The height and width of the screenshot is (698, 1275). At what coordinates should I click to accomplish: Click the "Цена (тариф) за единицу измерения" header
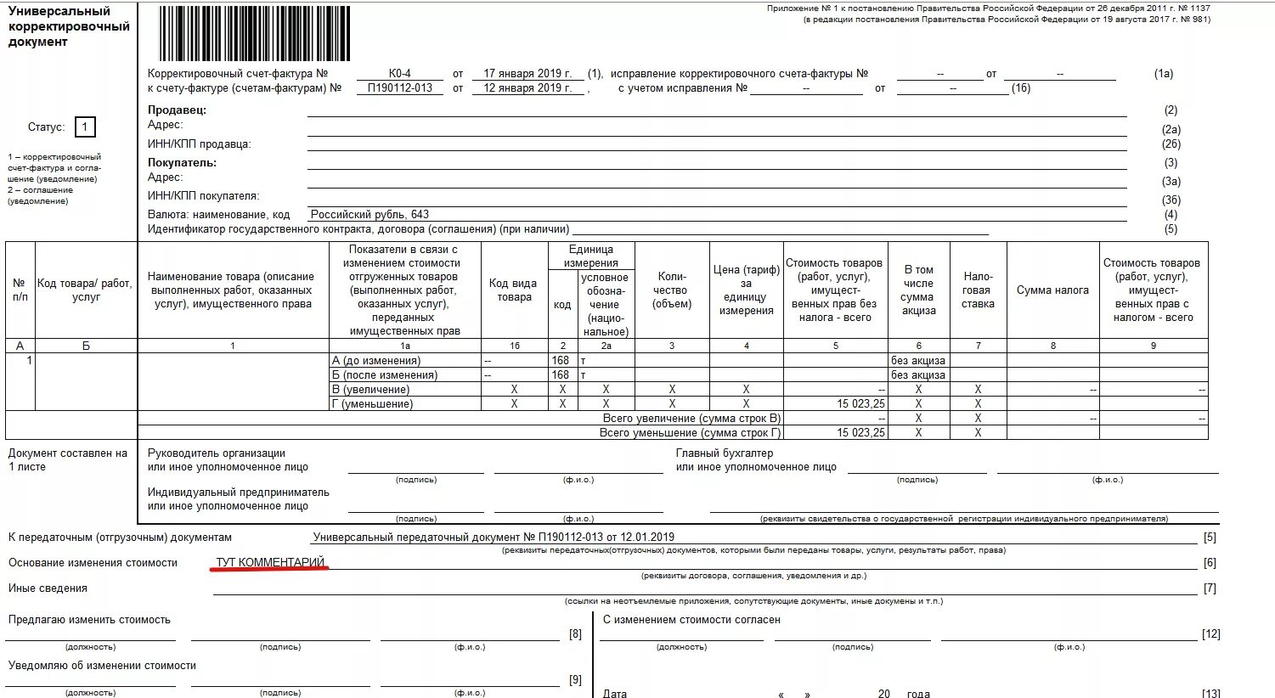[x=746, y=290]
